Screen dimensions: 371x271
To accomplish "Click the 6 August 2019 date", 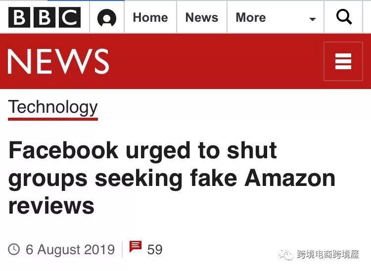I will pos(70,249).
